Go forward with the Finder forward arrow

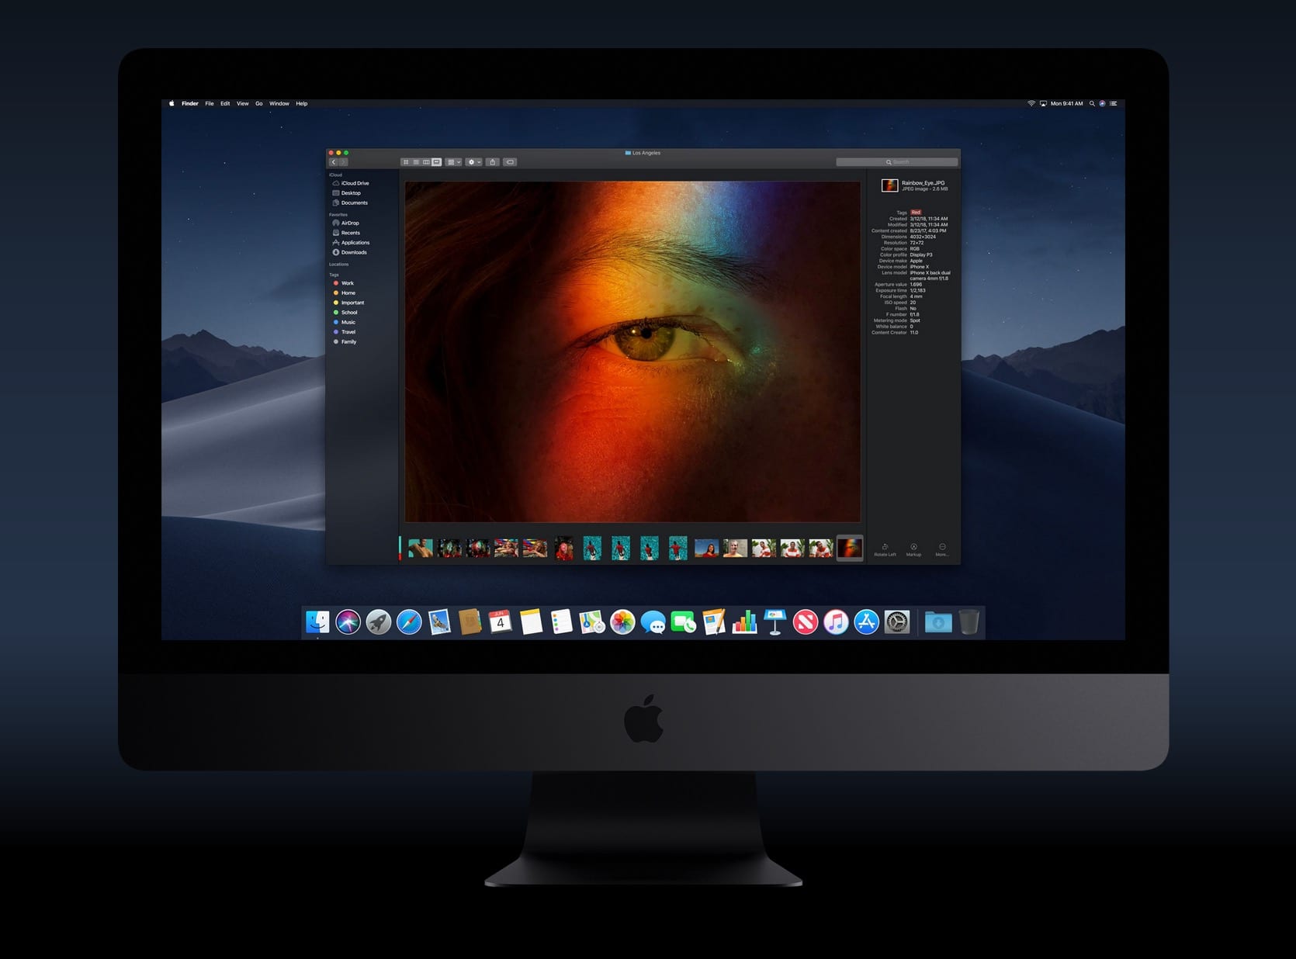tap(343, 162)
